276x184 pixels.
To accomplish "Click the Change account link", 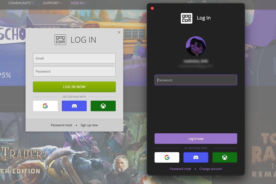I will tap(211, 169).
